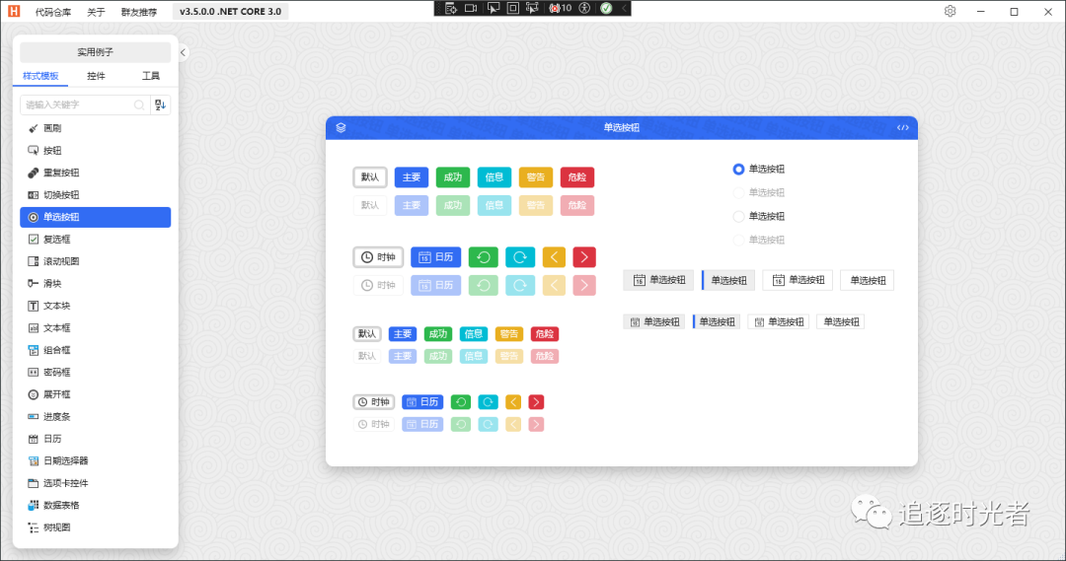The image size is (1066, 561).
Task: Collapse debug toolbar with its chevron
Action: pyautogui.click(x=624, y=8)
